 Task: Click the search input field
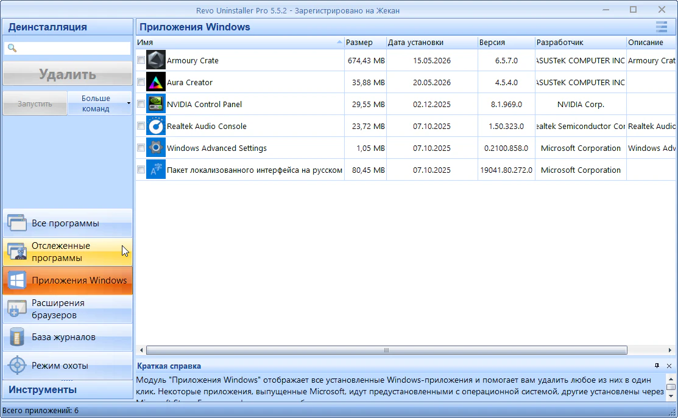[x=68, y=48]
